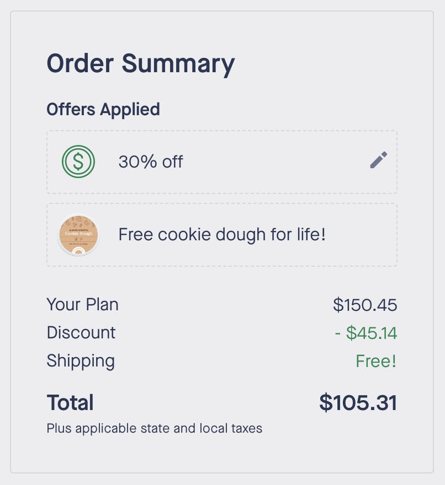Click the green "Free!" shipping value
Viewport: 445px width, 485px height.
click(376, 362)
